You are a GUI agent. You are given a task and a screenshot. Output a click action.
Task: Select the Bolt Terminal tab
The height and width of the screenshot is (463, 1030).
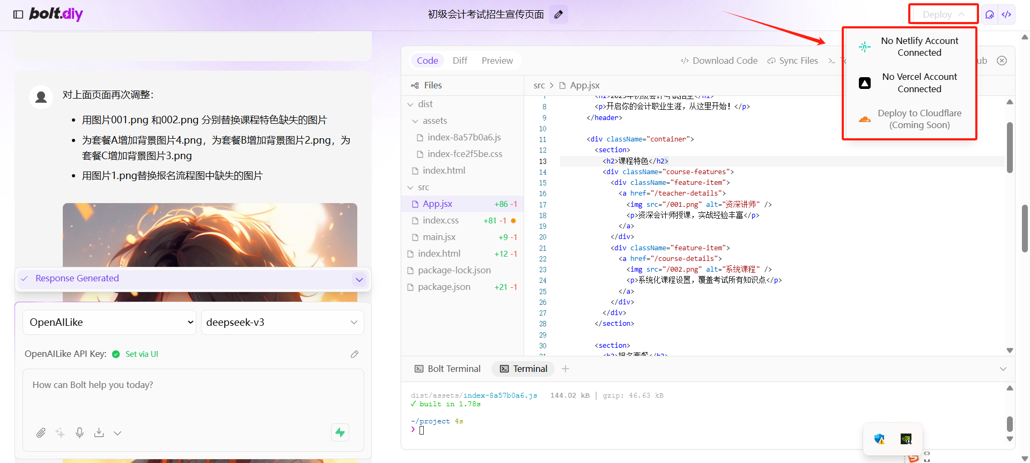(447, 369)
